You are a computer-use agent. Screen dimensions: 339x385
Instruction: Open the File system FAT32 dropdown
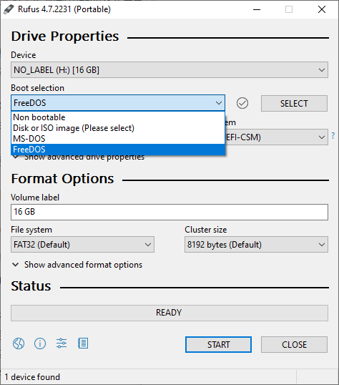(x=82, y=245)
